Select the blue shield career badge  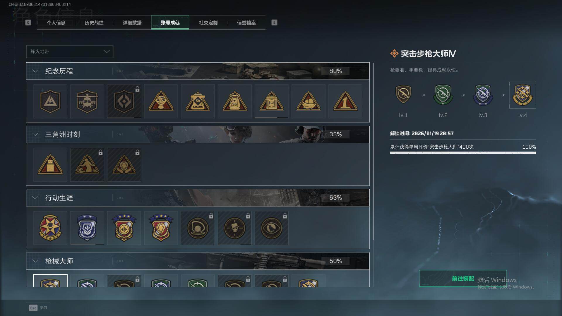point(87,228)
